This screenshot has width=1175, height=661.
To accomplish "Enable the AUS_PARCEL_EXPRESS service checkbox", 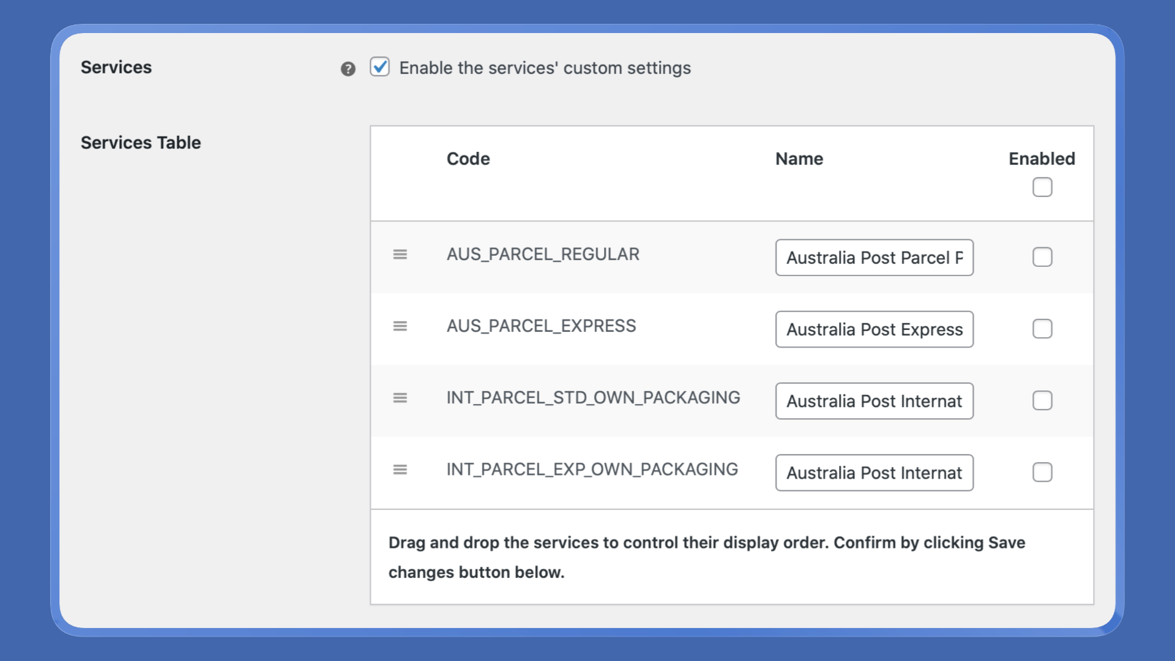I will (1042, 329).
